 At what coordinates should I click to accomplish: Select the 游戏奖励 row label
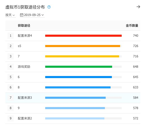[24, 67]
